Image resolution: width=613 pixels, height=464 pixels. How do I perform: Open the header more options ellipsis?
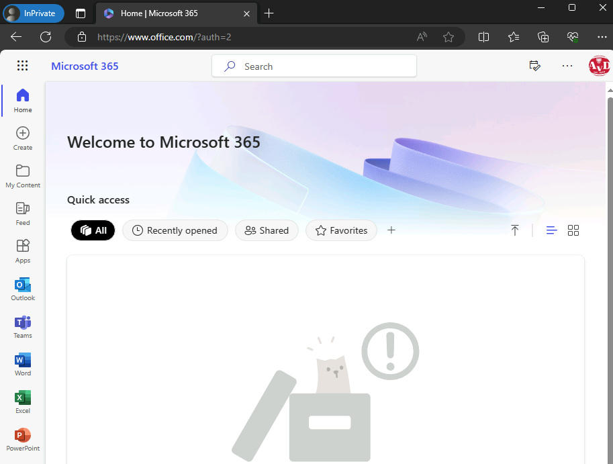(x=567, y=66)
